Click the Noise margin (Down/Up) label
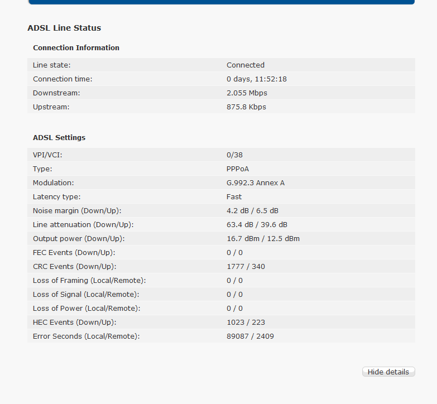Viewport: 437px width, 404px height. (77, 210)
